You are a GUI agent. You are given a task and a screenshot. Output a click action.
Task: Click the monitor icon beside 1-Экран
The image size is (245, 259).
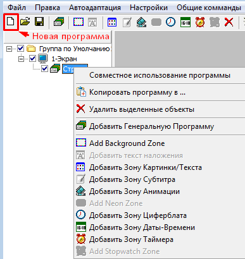coord(43,59)
